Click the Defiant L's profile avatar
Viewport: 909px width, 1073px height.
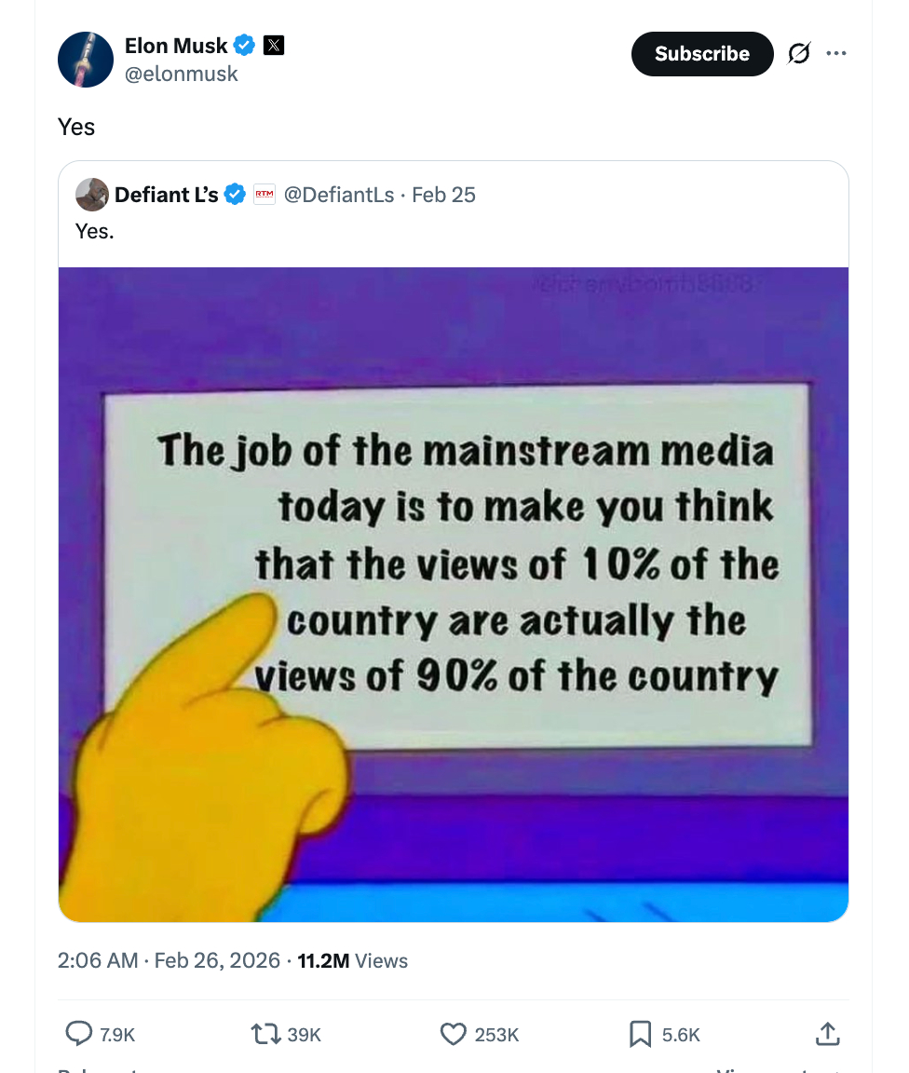pos(92,195)
